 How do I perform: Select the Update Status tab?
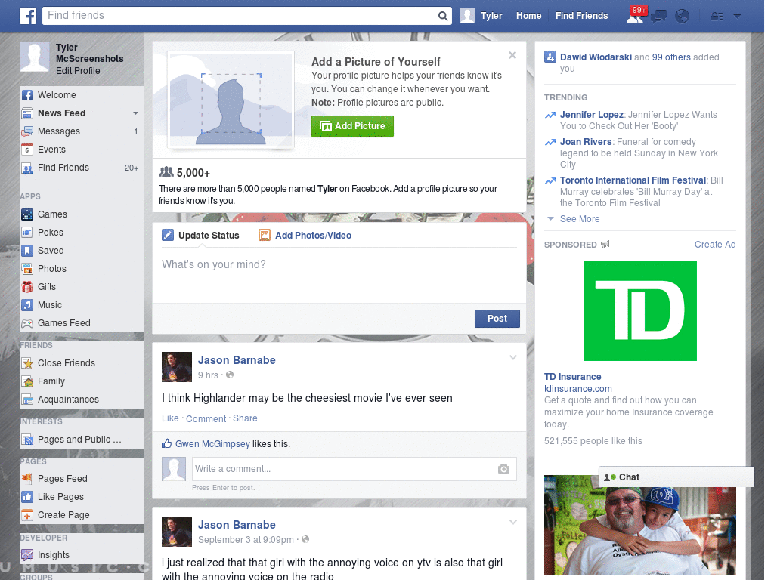click(200, 236)
